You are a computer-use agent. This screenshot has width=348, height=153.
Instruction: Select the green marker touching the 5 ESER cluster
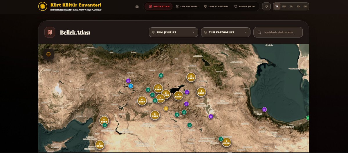(220, 139)
